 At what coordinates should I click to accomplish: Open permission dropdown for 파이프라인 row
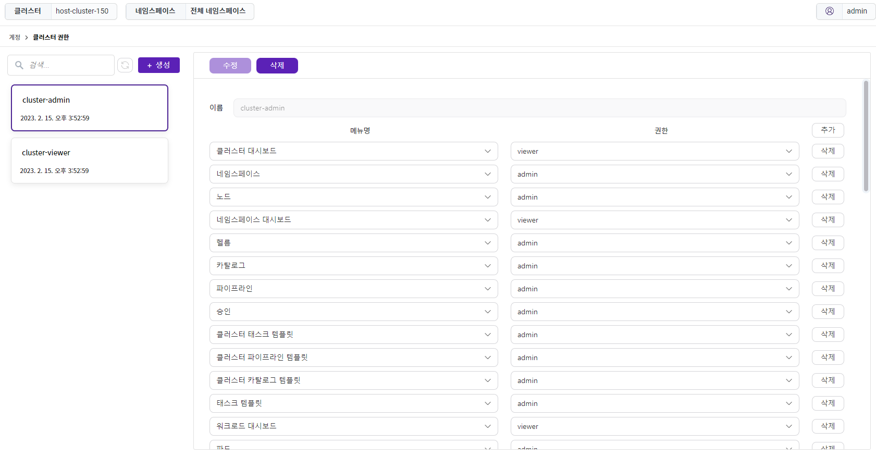tap(655, 289)
